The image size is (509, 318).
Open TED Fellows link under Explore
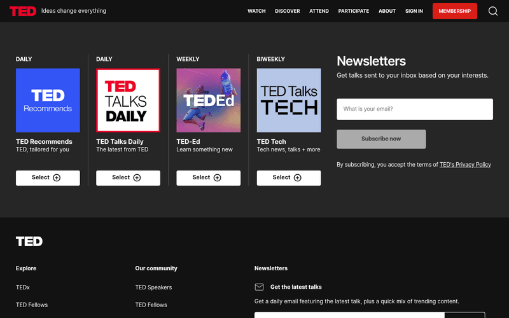point(32,305)
